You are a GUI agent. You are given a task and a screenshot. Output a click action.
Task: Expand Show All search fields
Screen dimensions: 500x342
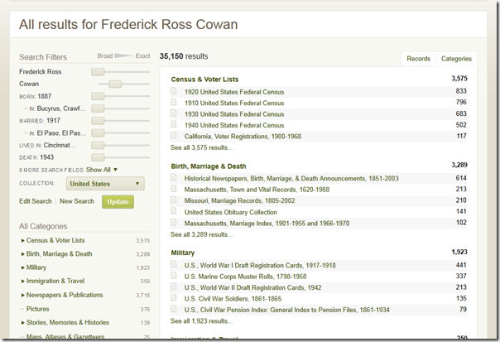(101, 170)
